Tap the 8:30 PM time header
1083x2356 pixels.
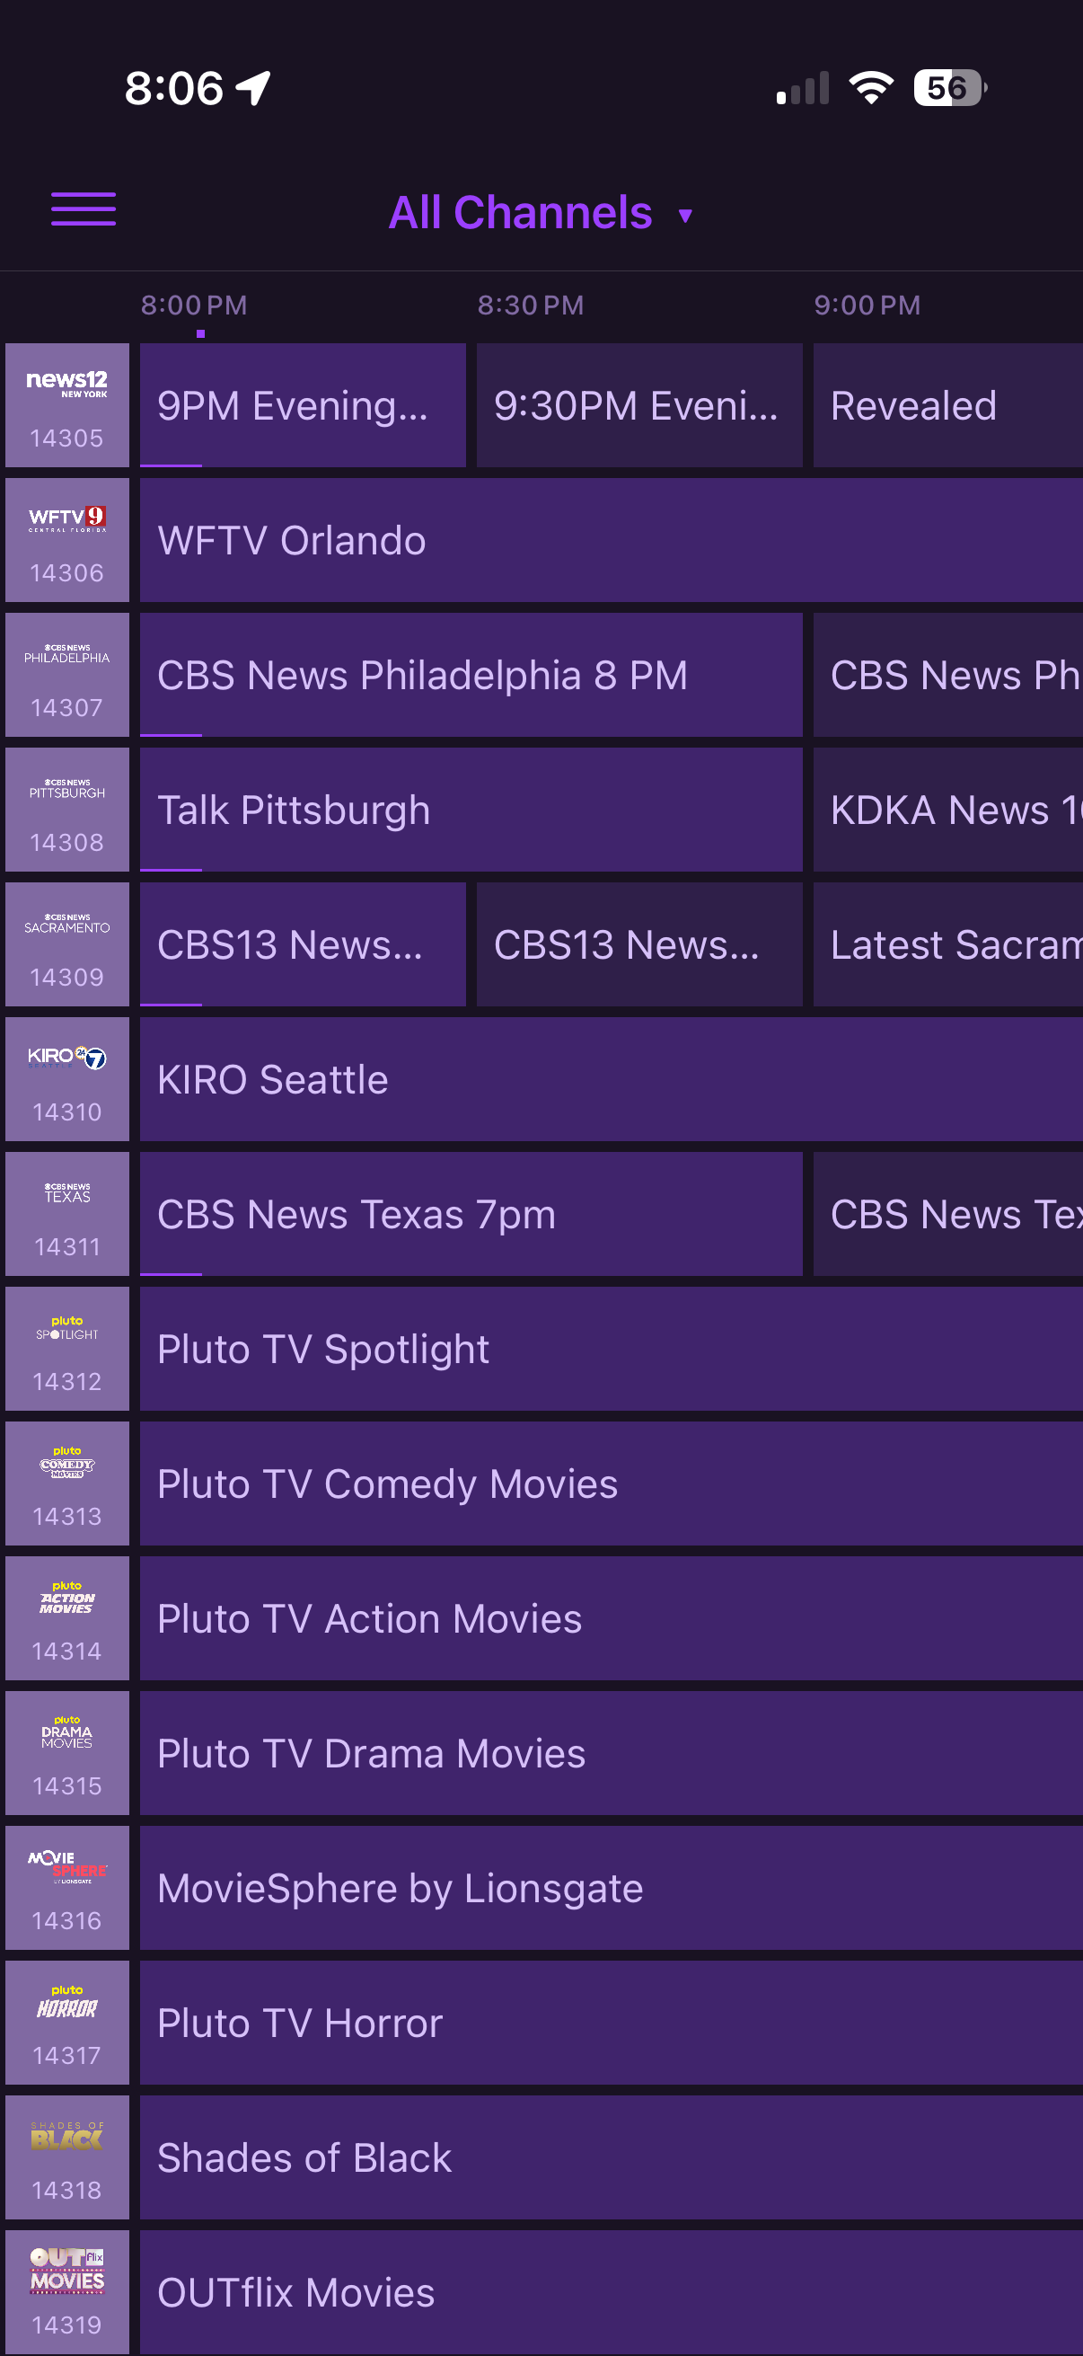click(x=530, y=306)
